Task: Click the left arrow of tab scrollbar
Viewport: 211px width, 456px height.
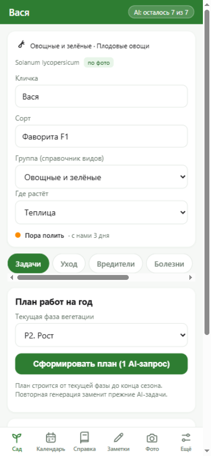Action: pos(11,278)
